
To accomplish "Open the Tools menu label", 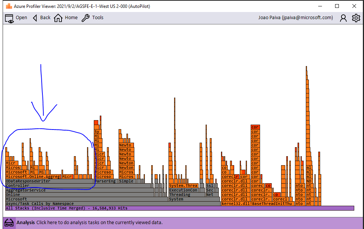I will (x=98, y=18).
